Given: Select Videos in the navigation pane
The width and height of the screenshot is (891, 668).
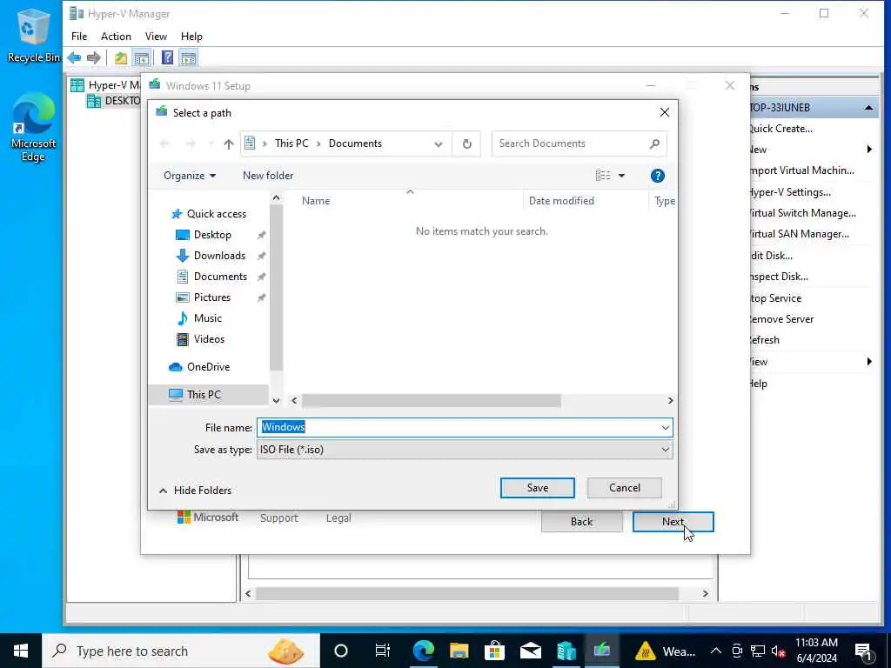Looking at the screenshot, I should 209,339.
